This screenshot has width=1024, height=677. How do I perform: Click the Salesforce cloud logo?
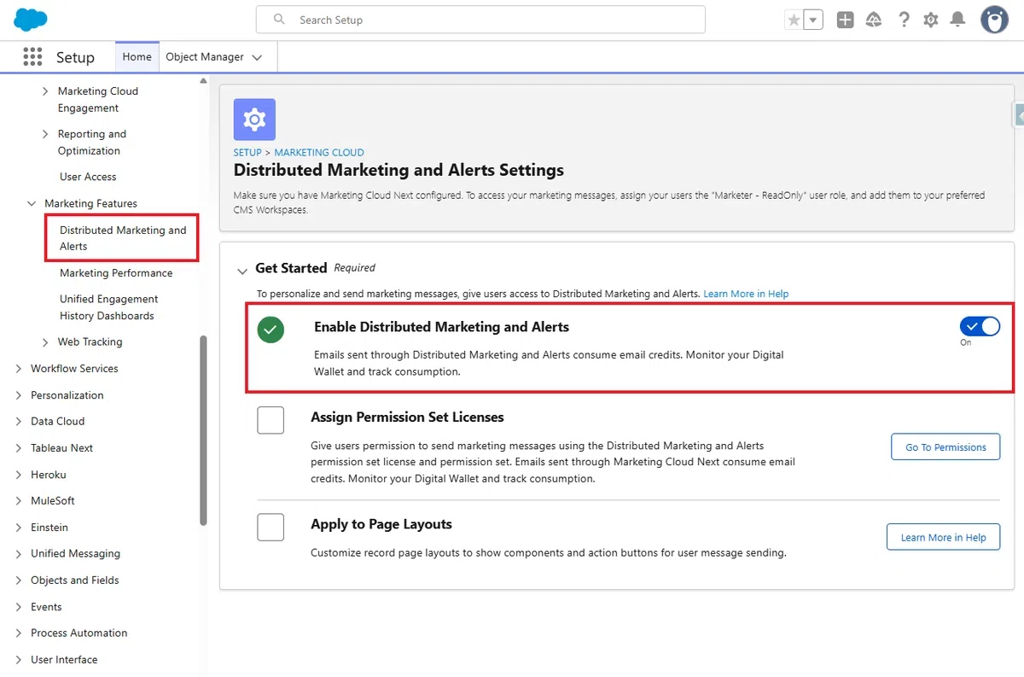click(x=31, y=19)
